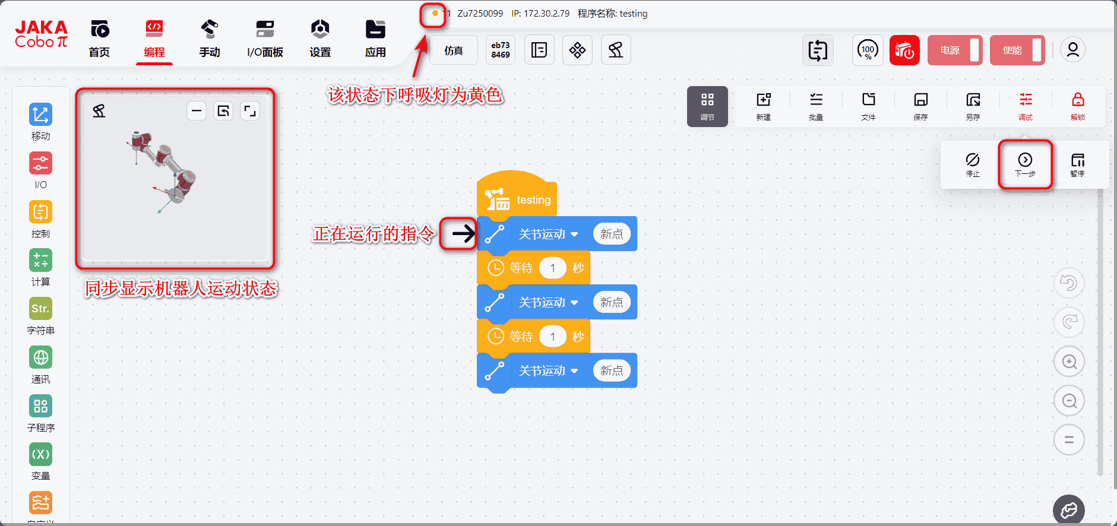Open the 移动 (motion) block category

tap(40, 121)
